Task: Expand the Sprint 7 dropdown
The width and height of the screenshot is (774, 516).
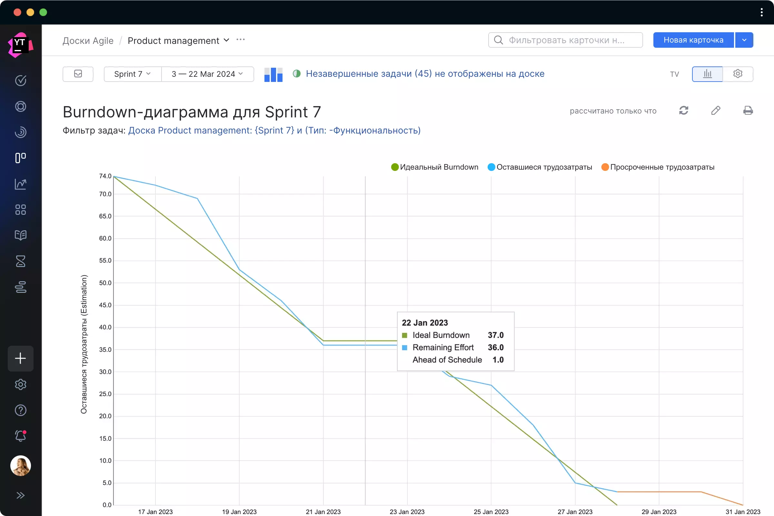Action: click(132, 74)
